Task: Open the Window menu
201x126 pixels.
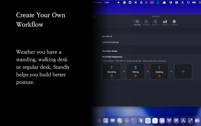Action: pyautogui.click(x=98, y=2)
